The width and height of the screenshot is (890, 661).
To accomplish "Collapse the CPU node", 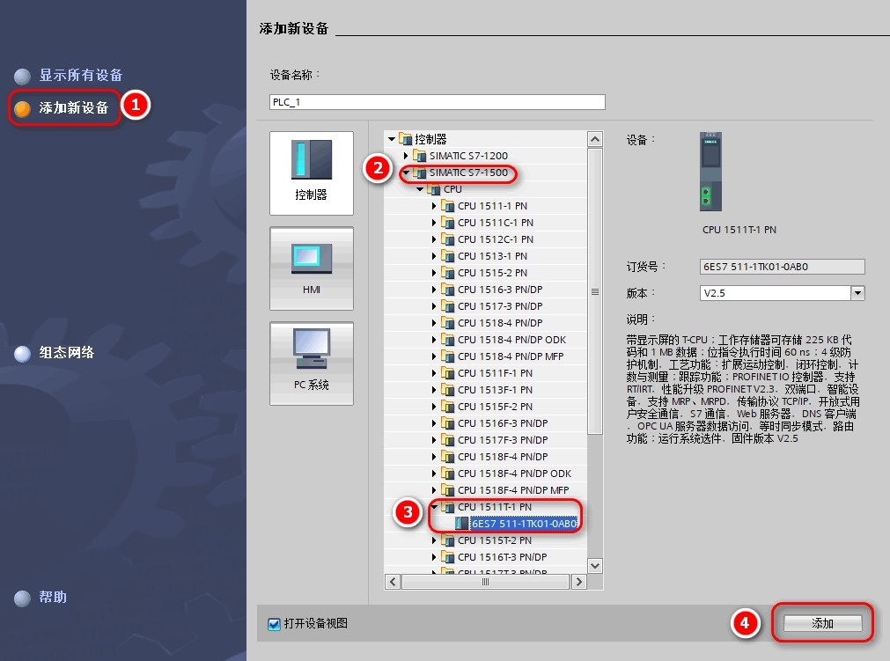I will (420, 189).
